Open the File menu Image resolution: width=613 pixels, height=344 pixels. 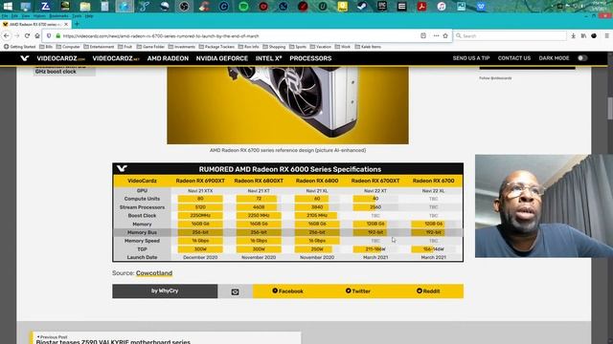pos(5,16)
